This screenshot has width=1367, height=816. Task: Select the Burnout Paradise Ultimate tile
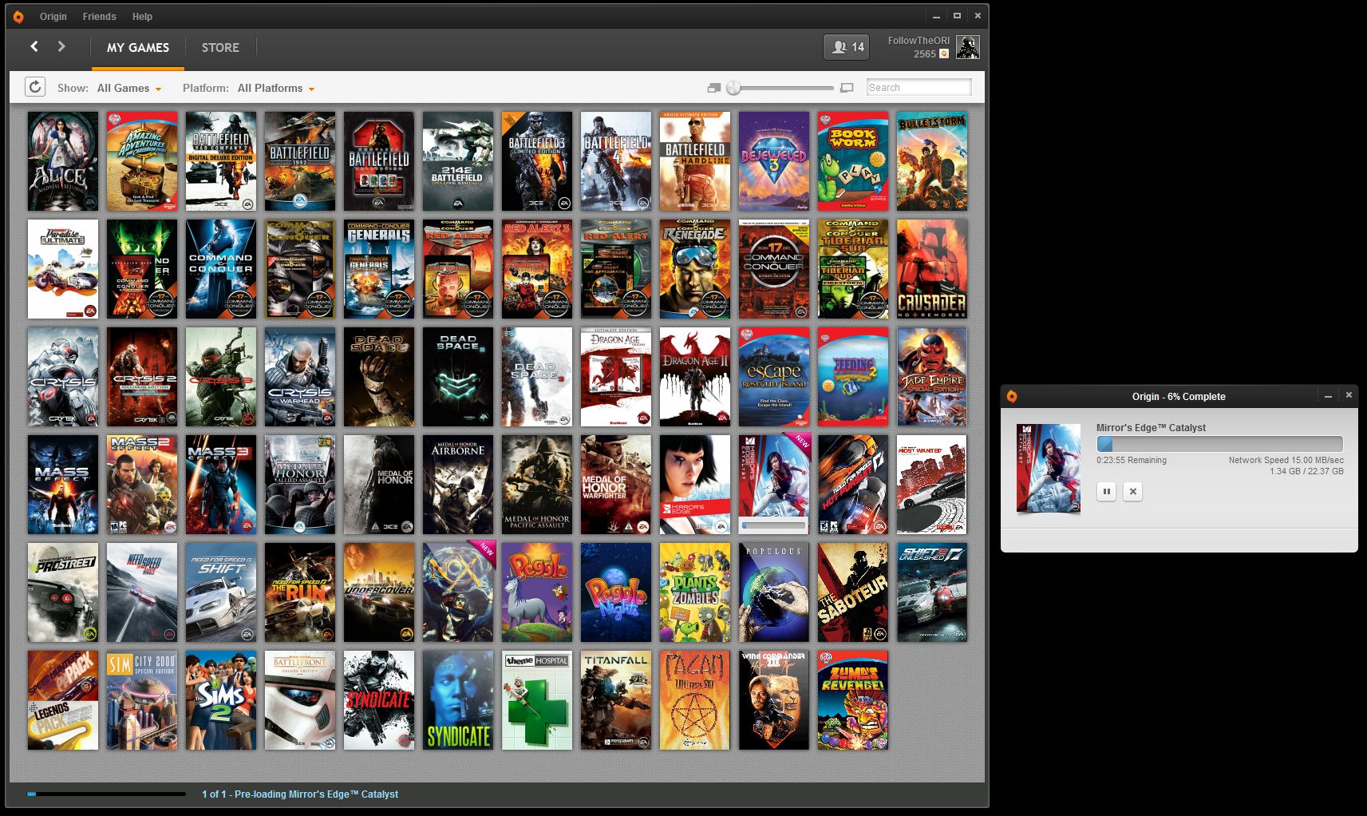pyautogui.click(x=63, y=269)
